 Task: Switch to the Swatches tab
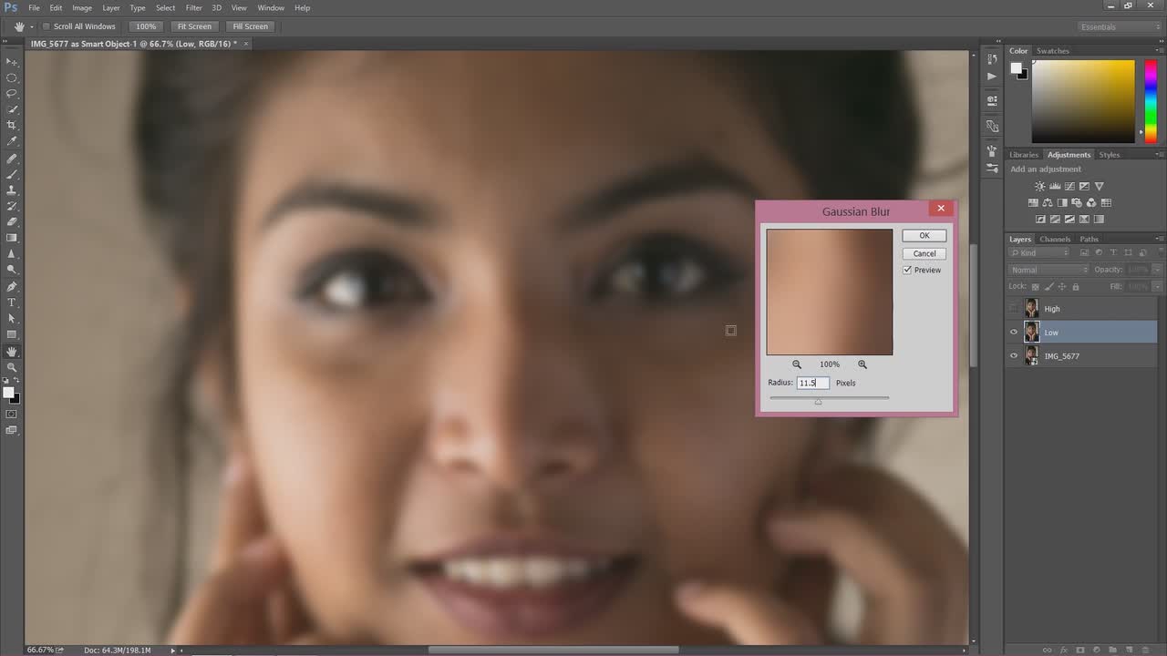pyautogui.click(x=1053, y=51)
